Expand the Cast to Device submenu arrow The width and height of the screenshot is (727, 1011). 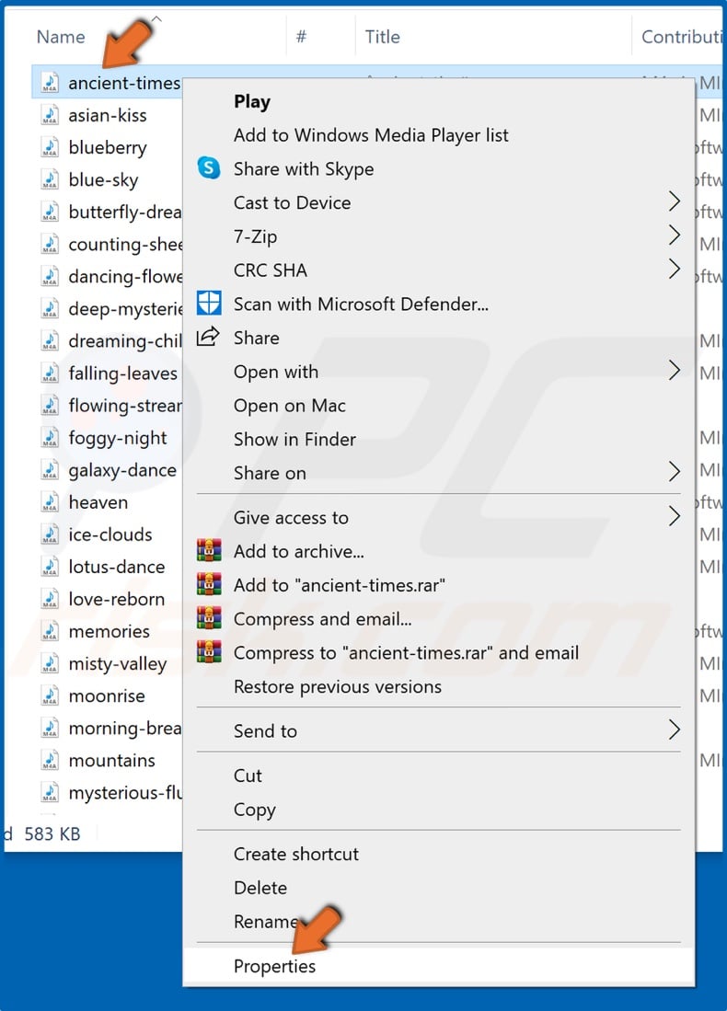[x=675, y=201]
